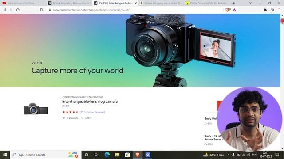Click the ZV-E10 camera thumbnail
Viewport: 284px width, 159px height.
36,109
